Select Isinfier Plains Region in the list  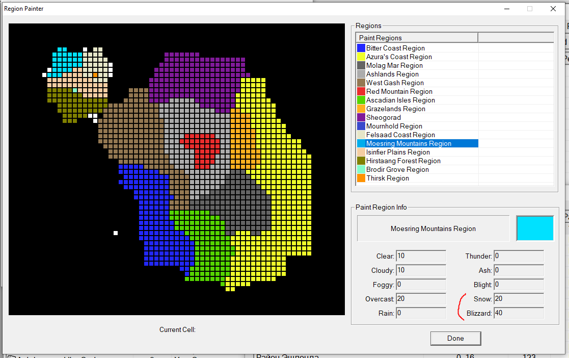click(x=398, y=152)
